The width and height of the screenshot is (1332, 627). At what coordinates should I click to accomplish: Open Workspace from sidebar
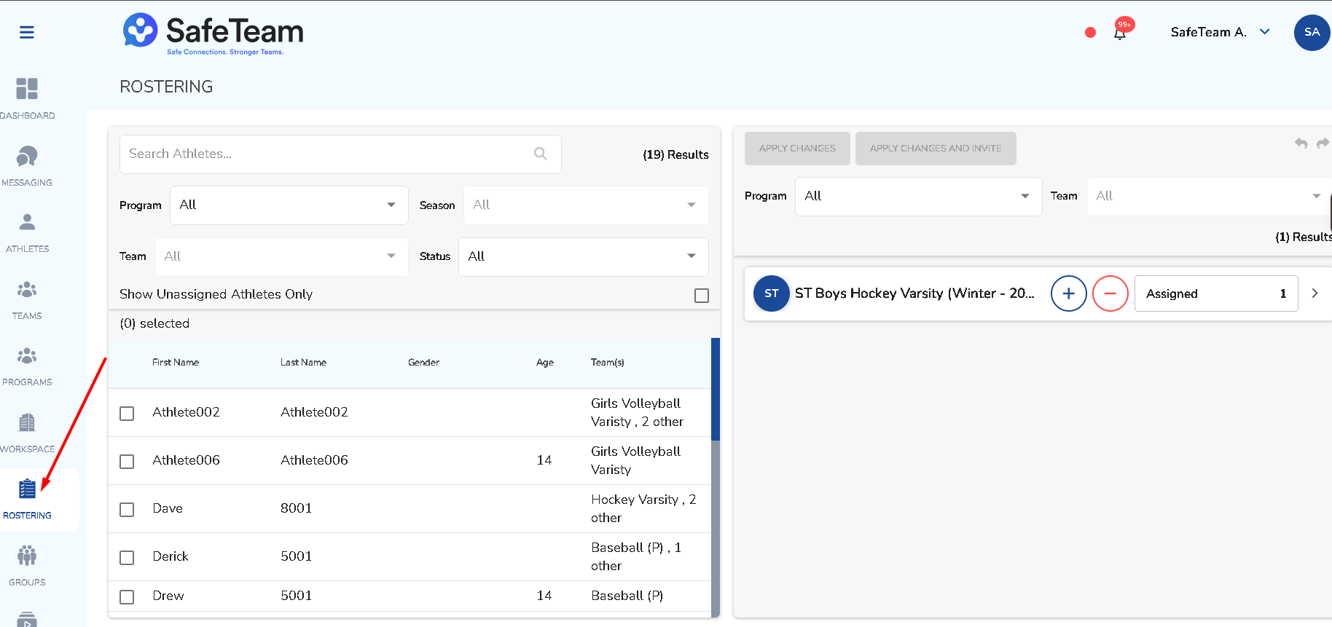point(27,433)
